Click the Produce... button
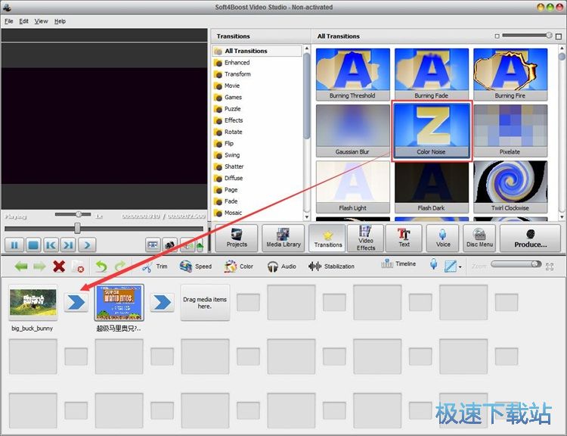 click(531, 238)
